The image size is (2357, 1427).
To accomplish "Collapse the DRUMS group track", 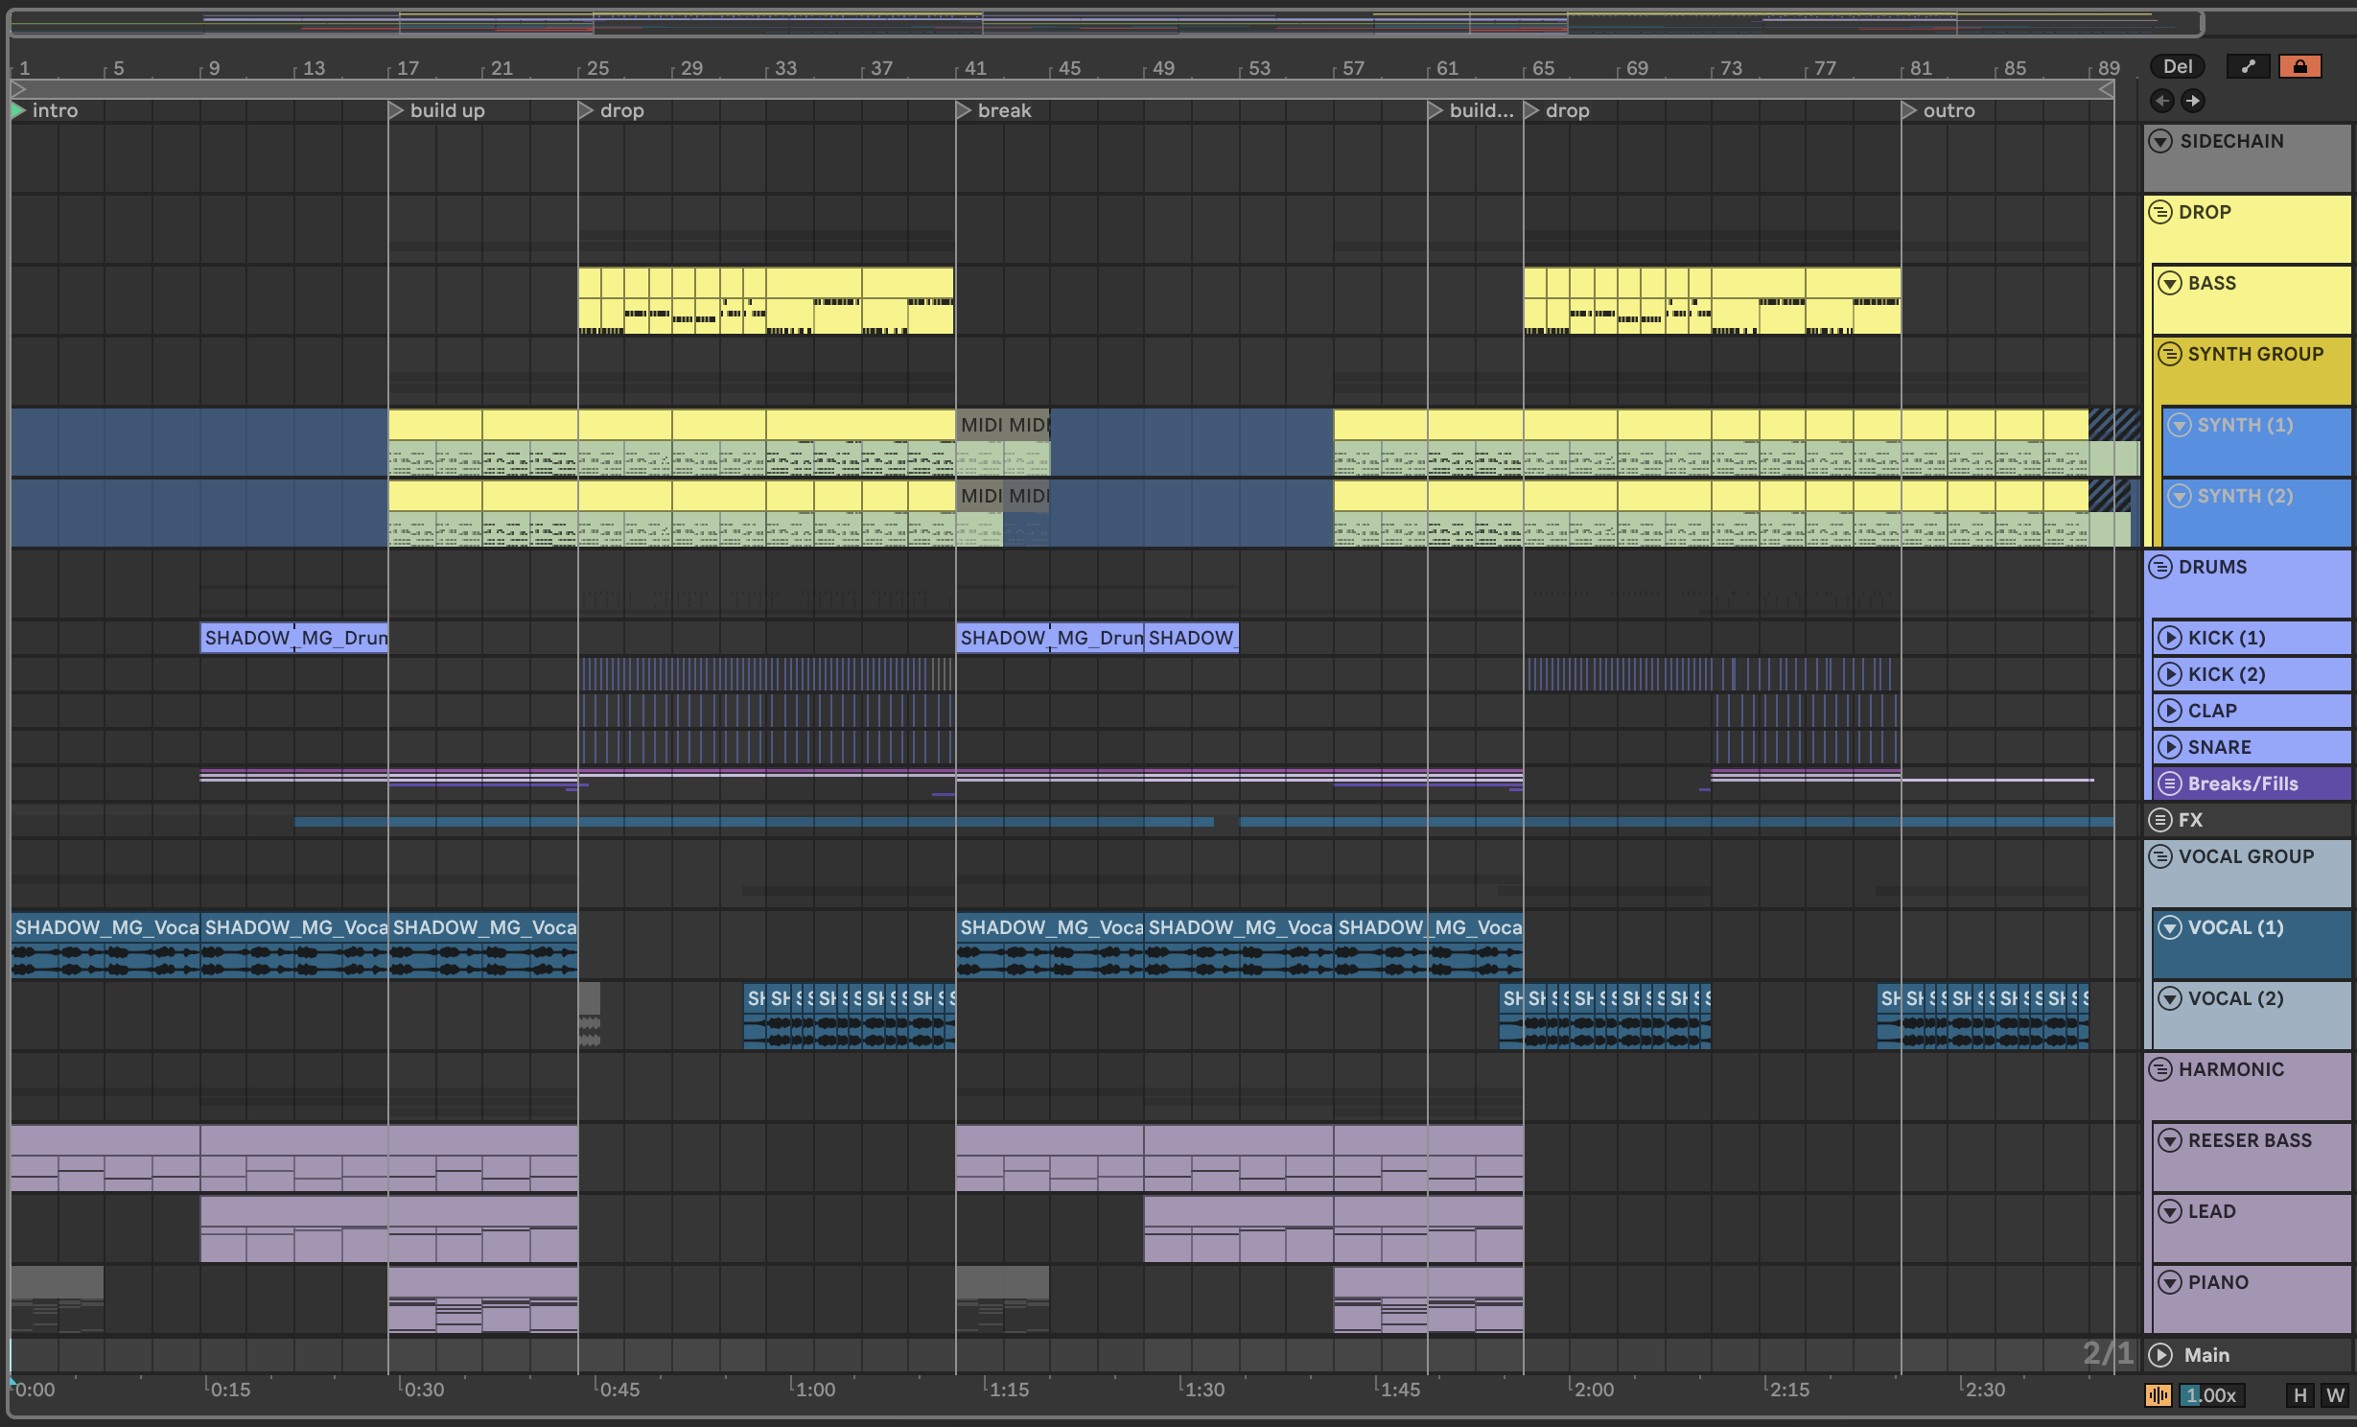I will click(x=2160, y=567).
